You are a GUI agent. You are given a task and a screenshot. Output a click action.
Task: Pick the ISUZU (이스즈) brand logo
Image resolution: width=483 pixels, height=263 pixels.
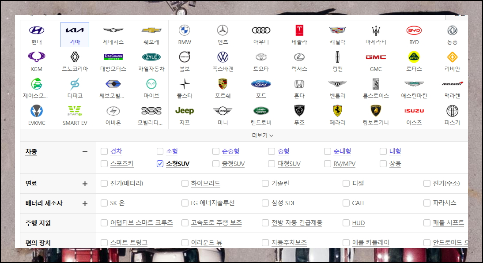pos(414,111)
